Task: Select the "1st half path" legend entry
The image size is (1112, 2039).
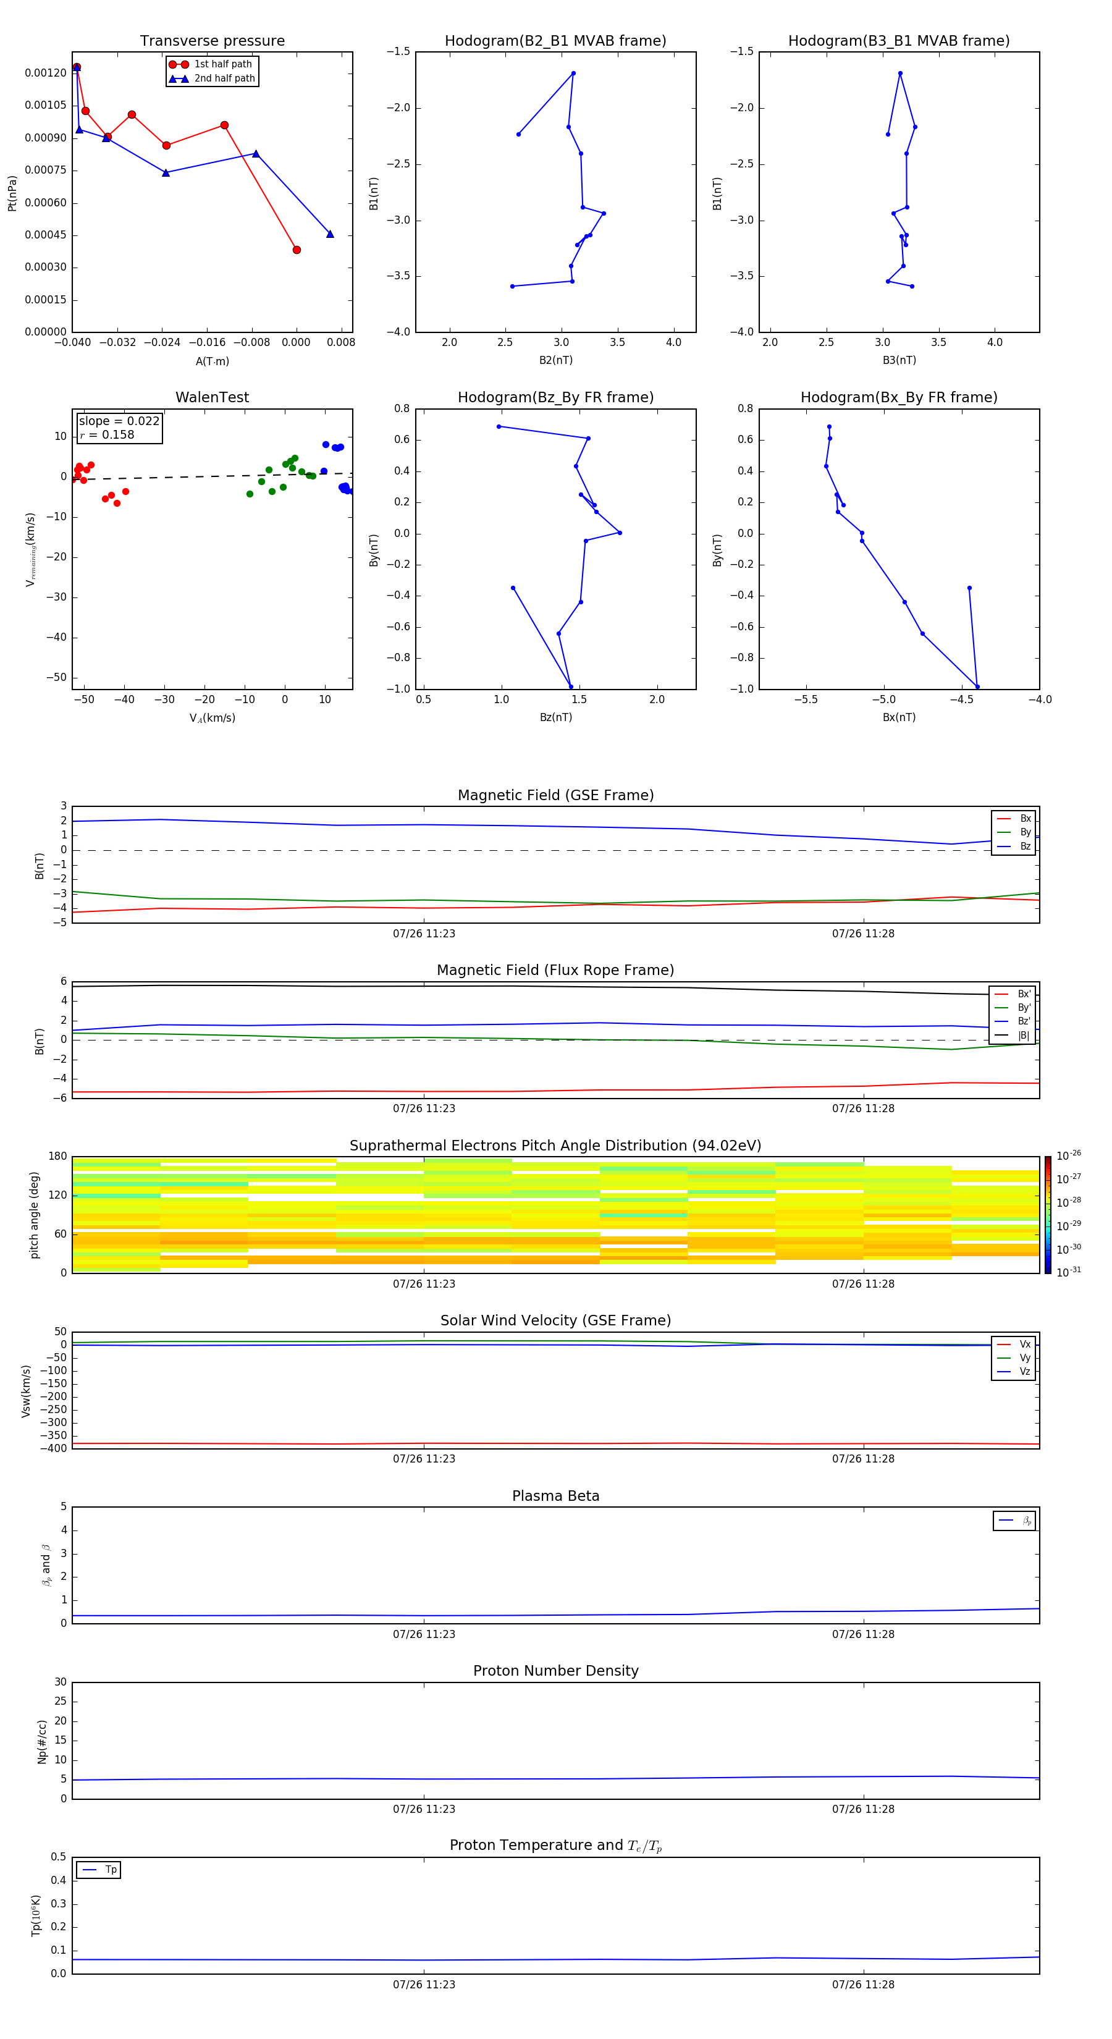Action: 211,64
